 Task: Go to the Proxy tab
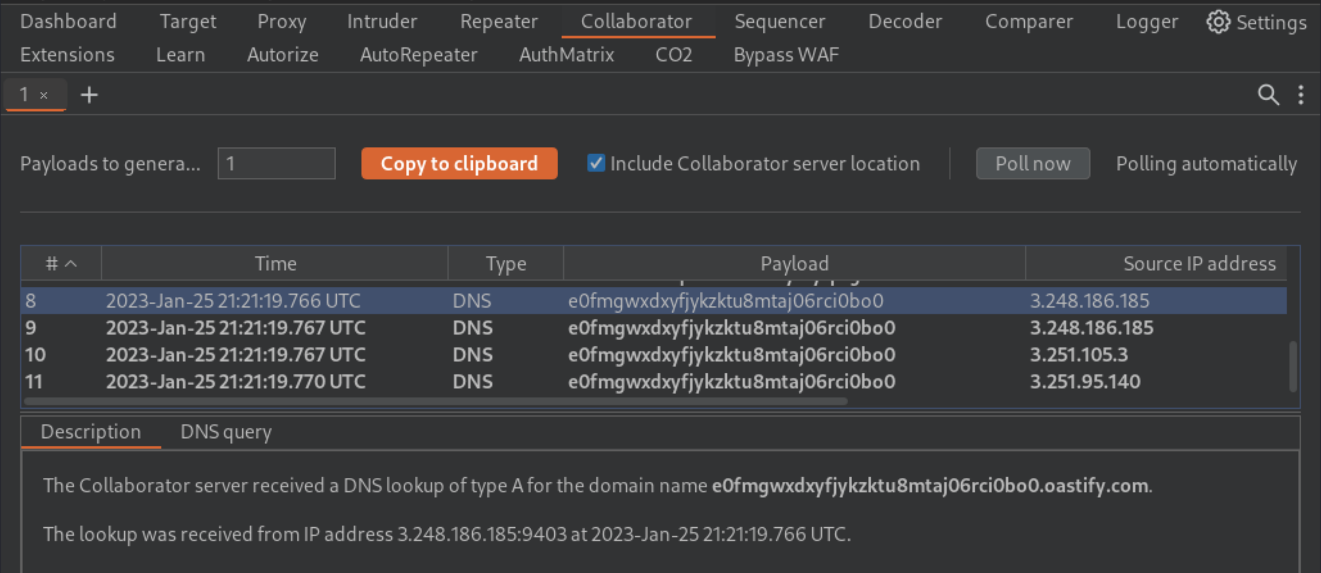point(282,22)
